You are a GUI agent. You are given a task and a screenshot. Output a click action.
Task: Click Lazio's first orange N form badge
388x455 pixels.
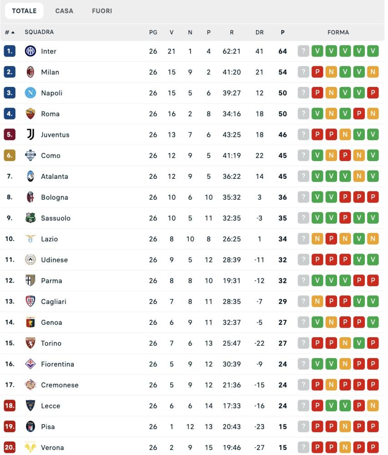[x=317, y=239]
